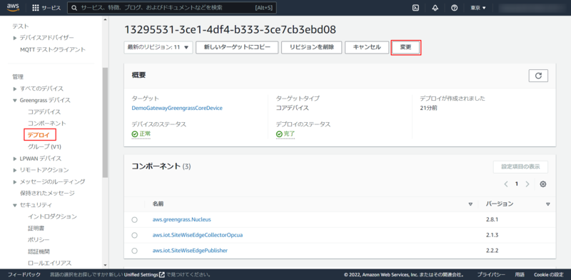
Task: Expand すべてのデバイス tree item
Action: [x=14, y=89]
